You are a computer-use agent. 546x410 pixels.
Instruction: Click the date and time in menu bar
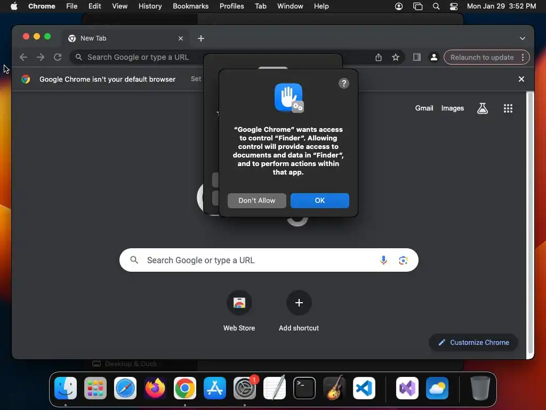point(501,6)
